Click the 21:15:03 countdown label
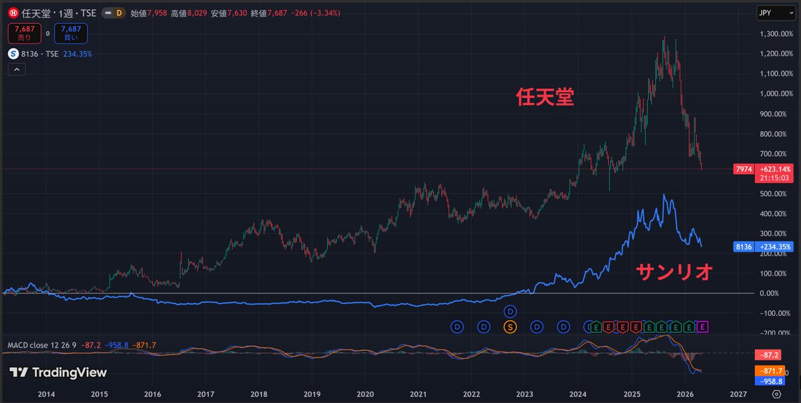This screenshot has height=403, width=801. coord(776,178)
